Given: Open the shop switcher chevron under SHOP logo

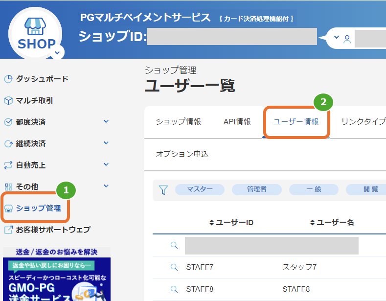Looking at the screenshot, I should coord(57,52).
